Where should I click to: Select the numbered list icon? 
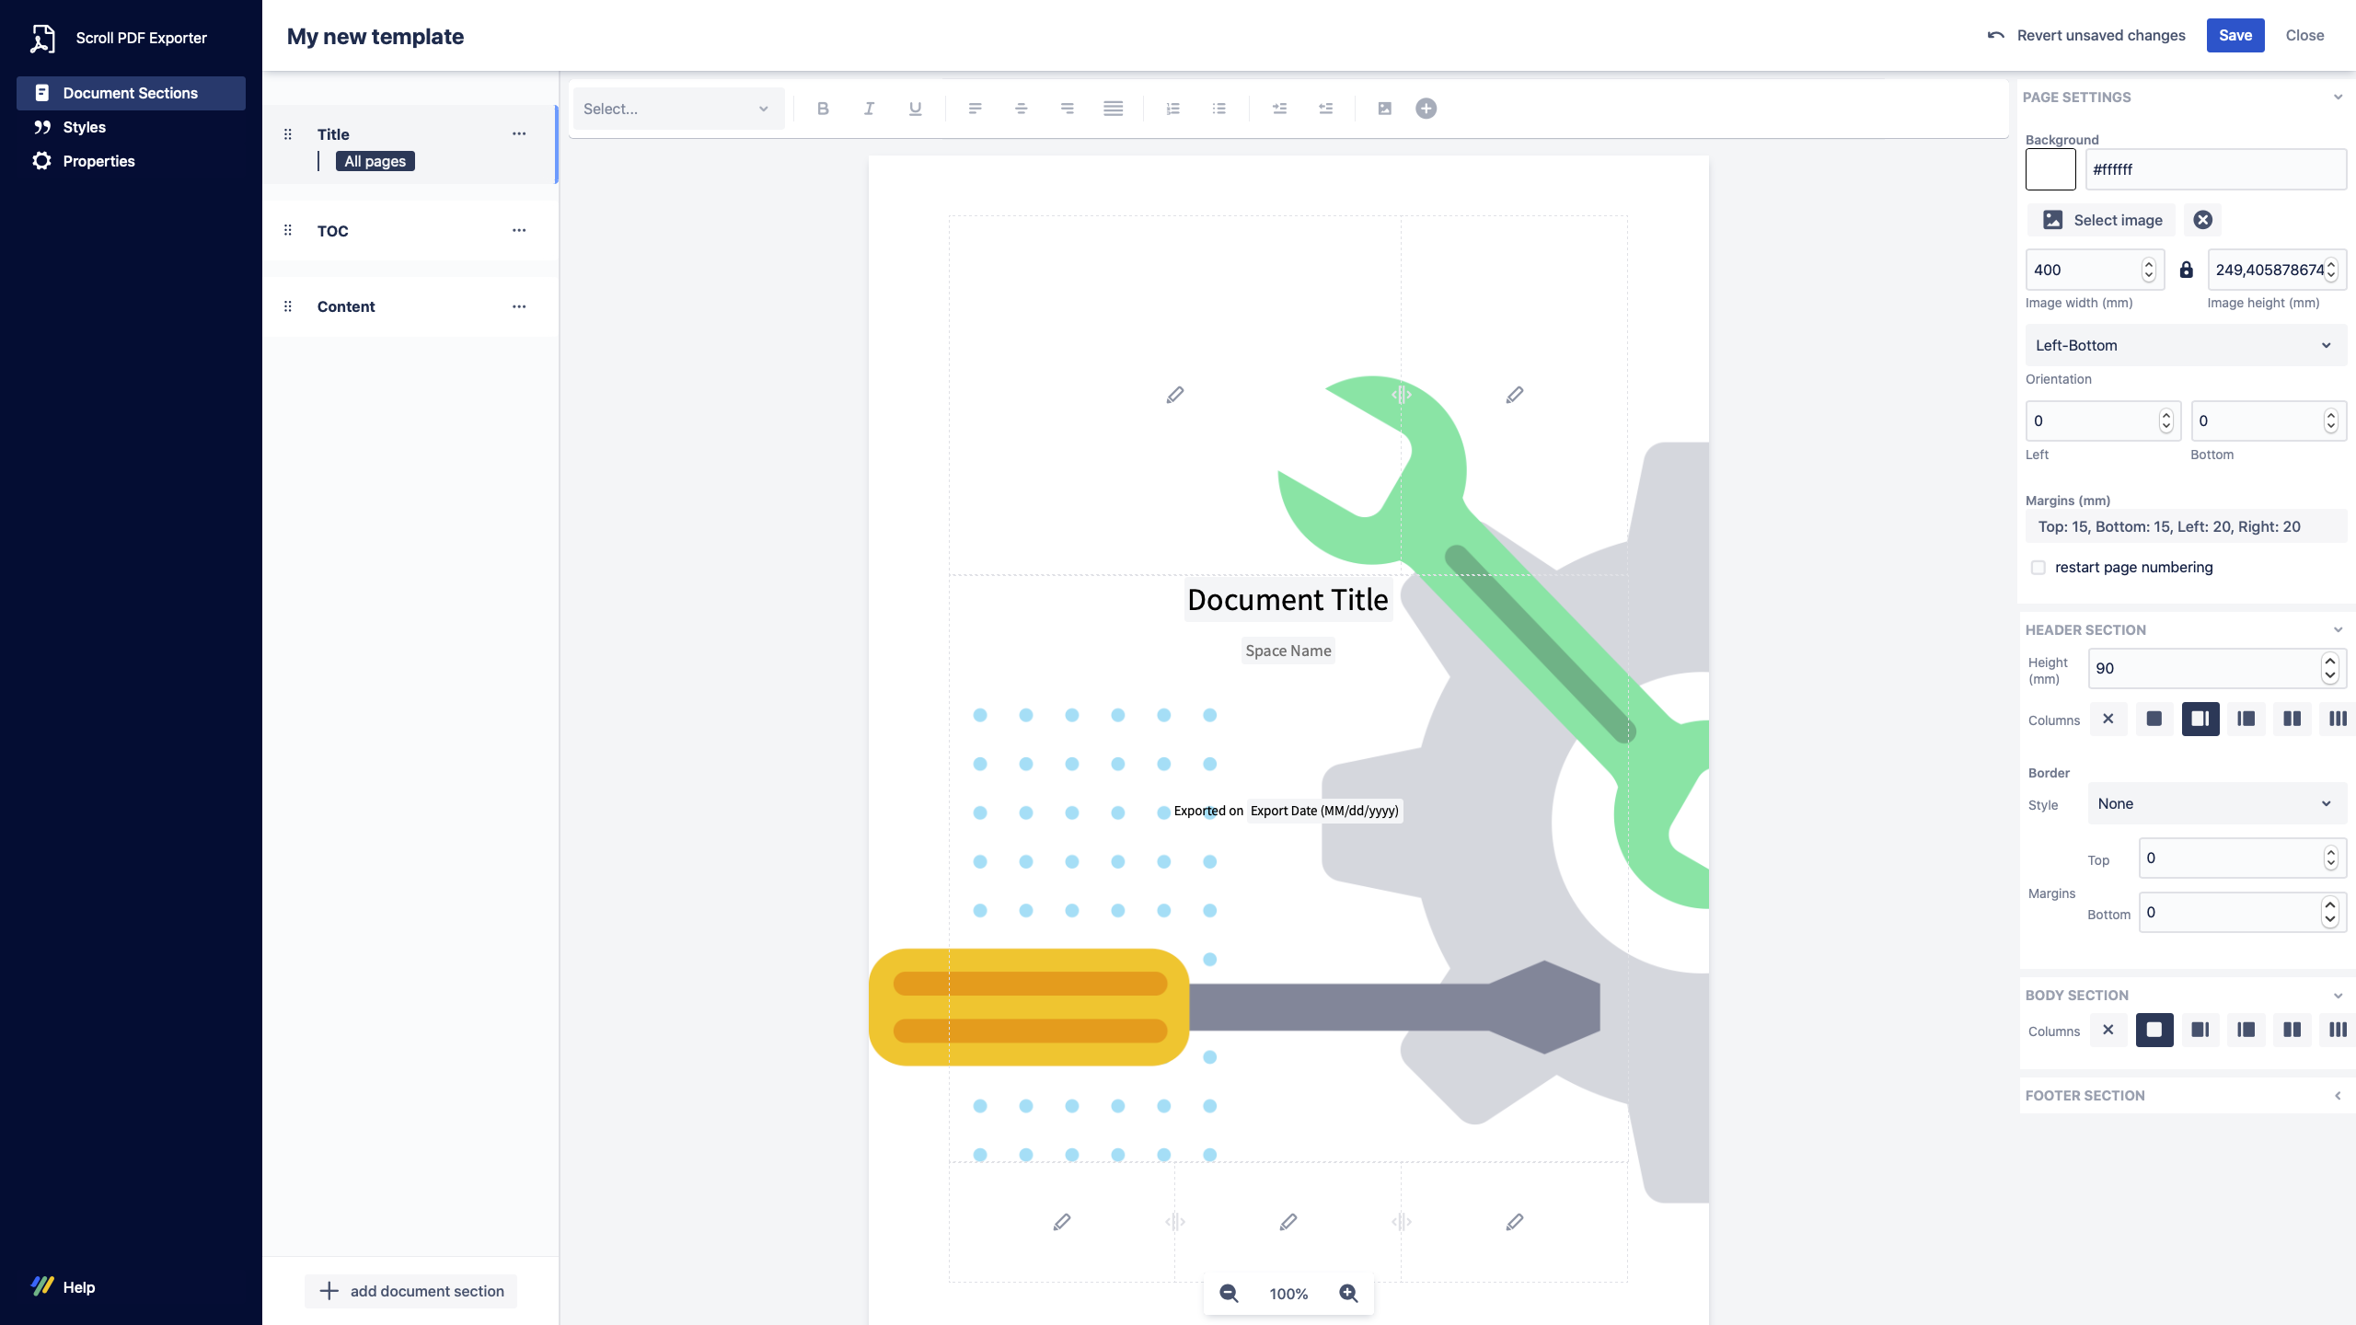pyautogui.click(x=1172, y=109)
